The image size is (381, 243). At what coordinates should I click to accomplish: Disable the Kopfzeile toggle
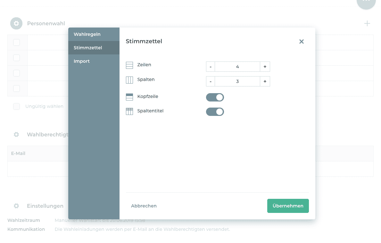click(x=215, y=97)
